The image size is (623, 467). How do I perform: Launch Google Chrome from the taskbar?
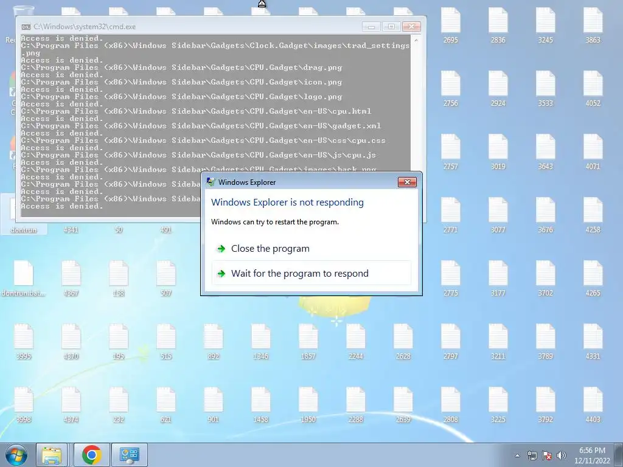(92, 455)
